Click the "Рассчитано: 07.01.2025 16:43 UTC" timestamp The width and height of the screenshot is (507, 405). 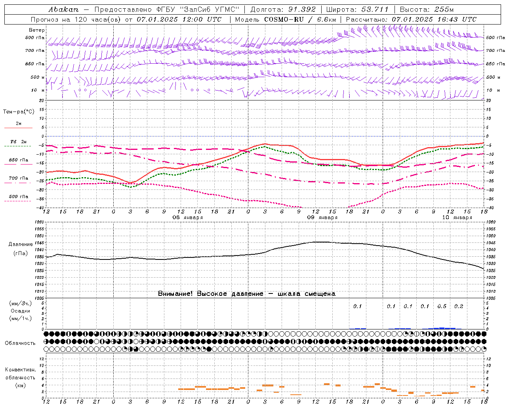(411, 19)
